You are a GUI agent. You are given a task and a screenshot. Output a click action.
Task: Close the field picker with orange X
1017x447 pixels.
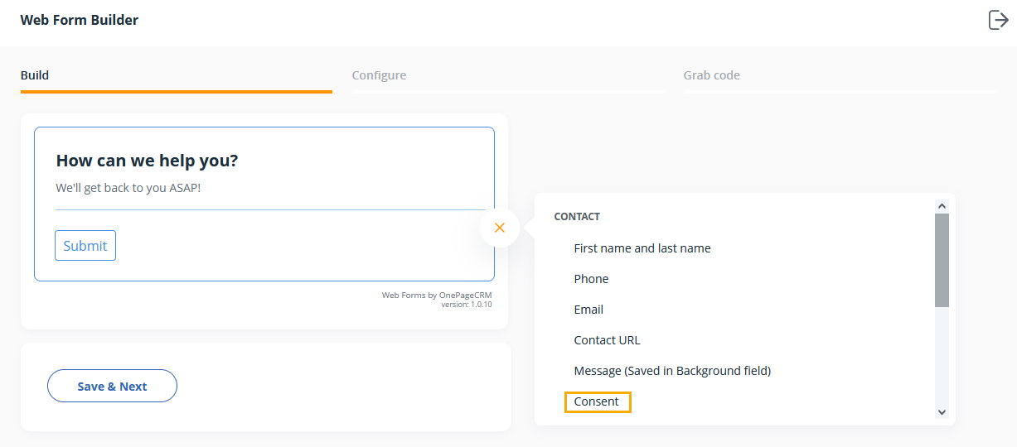tap(499, 228)
